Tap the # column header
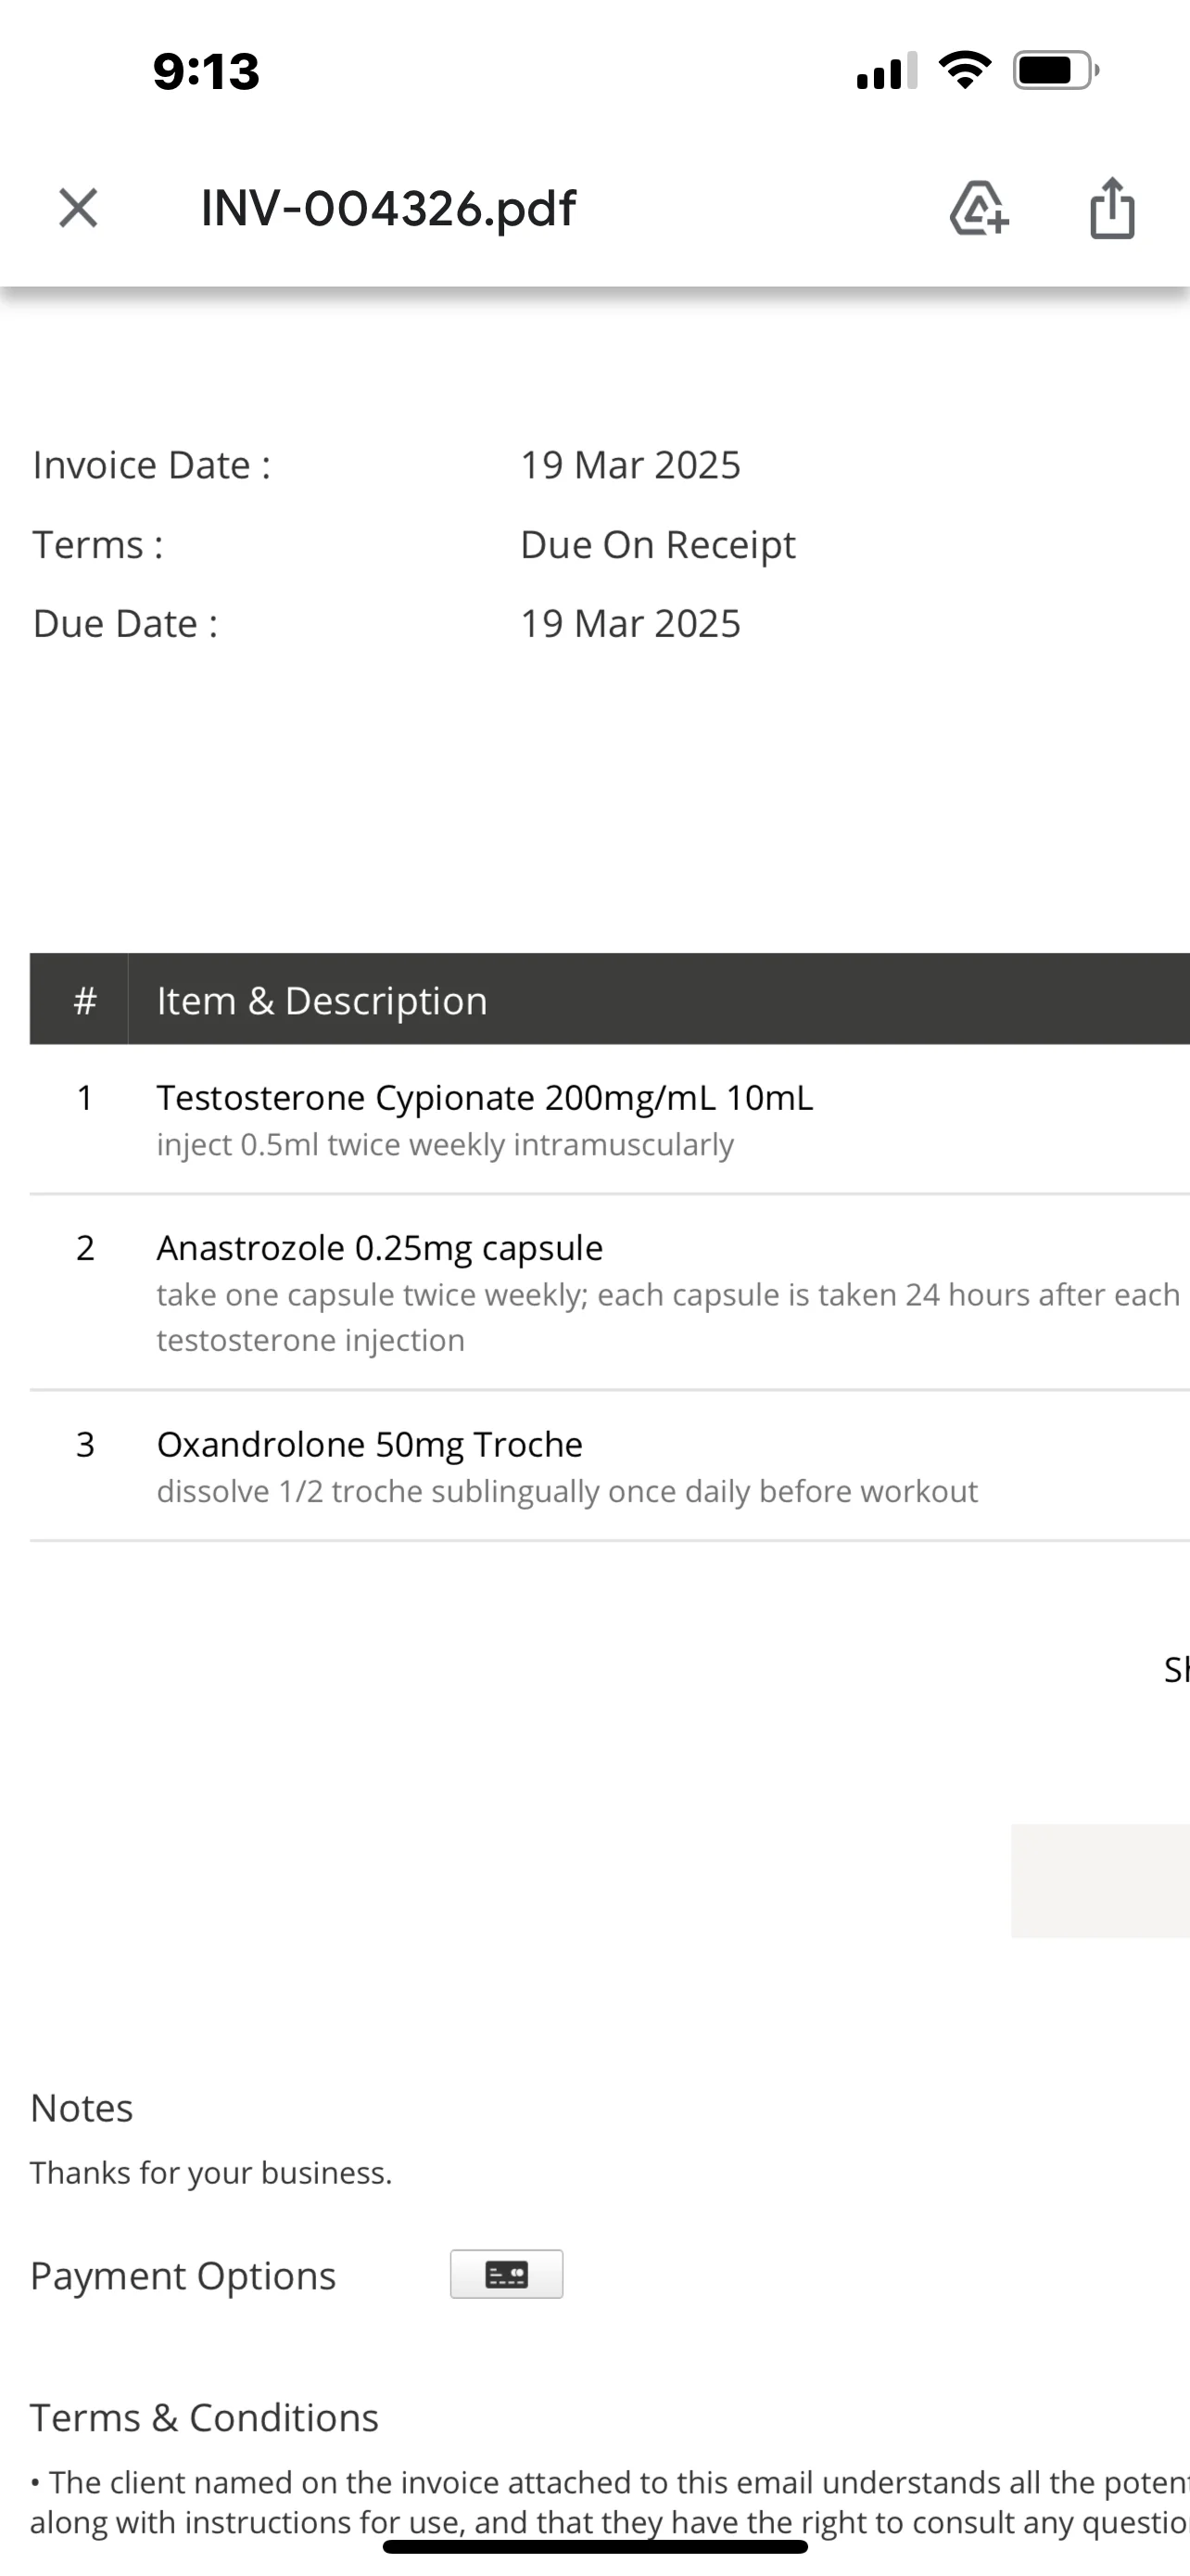Viewport: 1190px width, 2576px height. pos(85,1000)
